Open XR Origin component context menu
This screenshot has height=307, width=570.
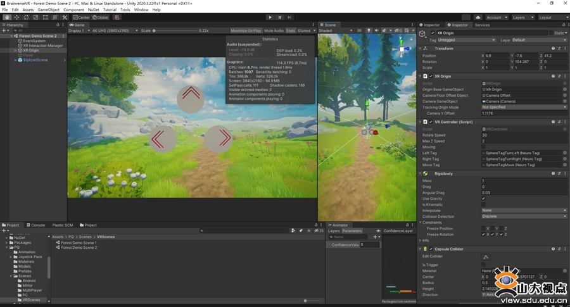tap(565, 77)
